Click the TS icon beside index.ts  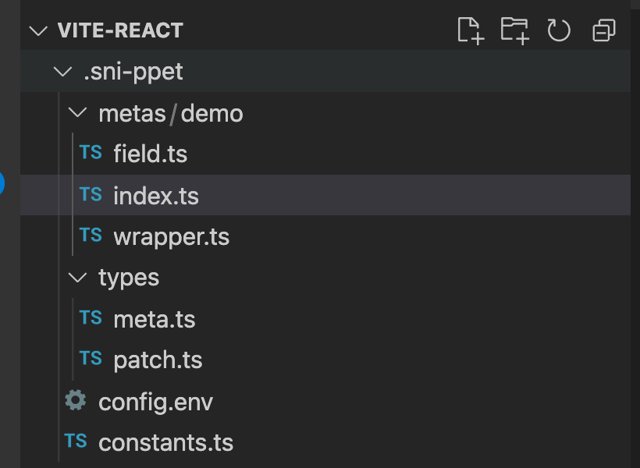click(x=91, y=194)
